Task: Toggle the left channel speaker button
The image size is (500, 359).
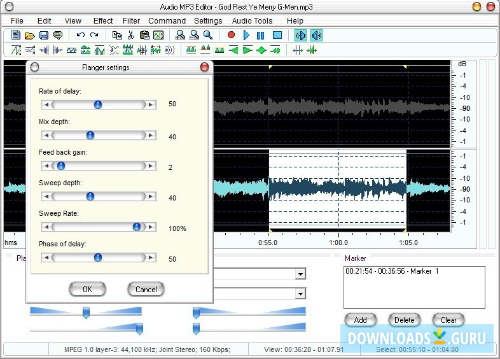Action: click(x=301, y=36)
